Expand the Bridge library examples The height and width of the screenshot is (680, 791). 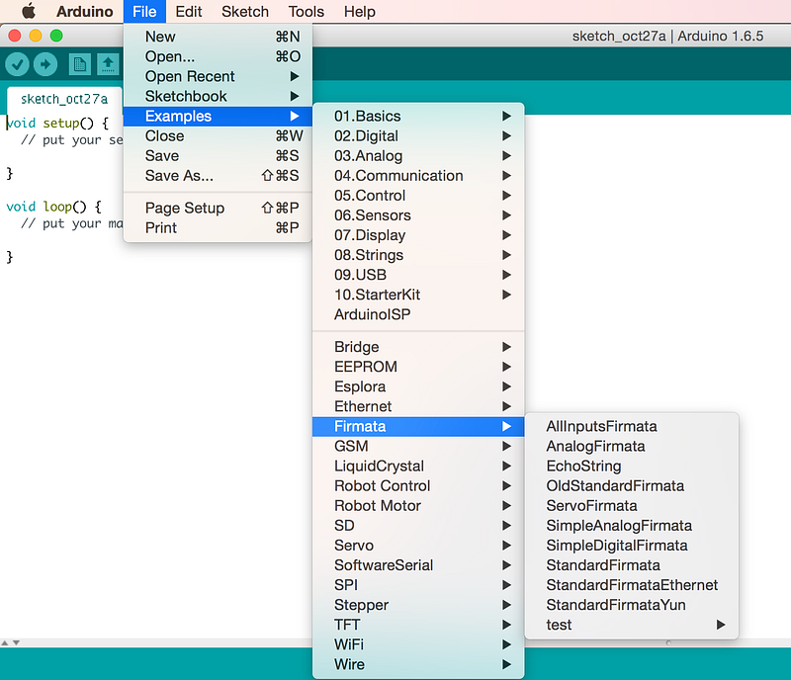point(418,347)
